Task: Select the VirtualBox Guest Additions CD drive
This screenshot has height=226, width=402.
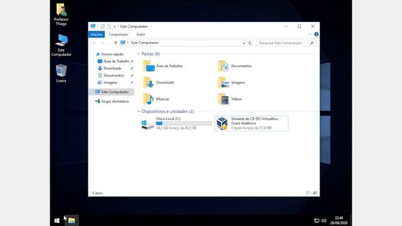Action: pos(251,123)
